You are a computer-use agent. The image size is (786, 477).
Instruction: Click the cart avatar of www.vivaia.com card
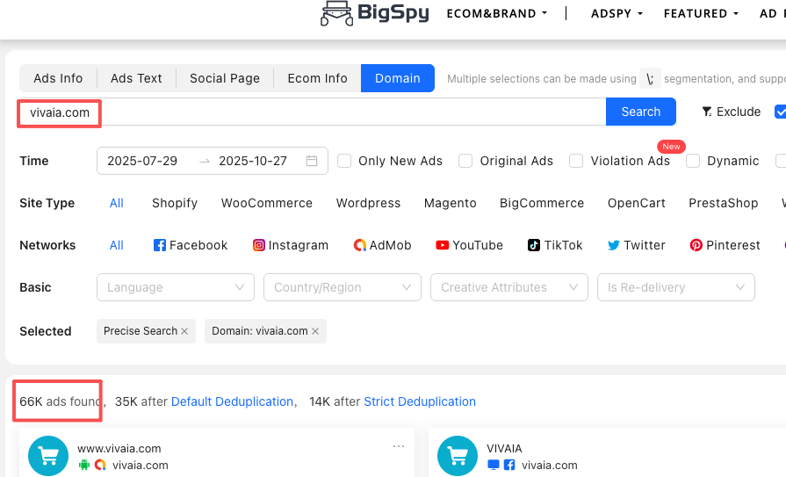[x=48, y=456]
